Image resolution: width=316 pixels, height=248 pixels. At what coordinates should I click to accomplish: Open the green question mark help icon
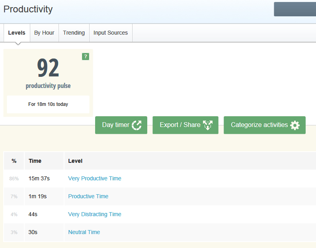(86, 57)
